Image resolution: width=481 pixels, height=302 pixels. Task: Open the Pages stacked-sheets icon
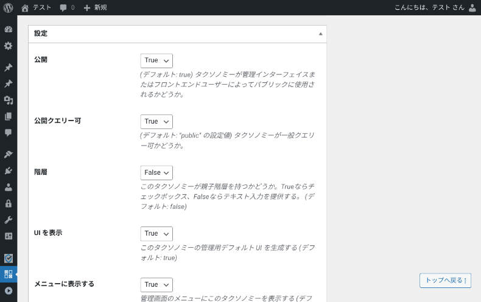pyautogui.click(x=9, y=116)
